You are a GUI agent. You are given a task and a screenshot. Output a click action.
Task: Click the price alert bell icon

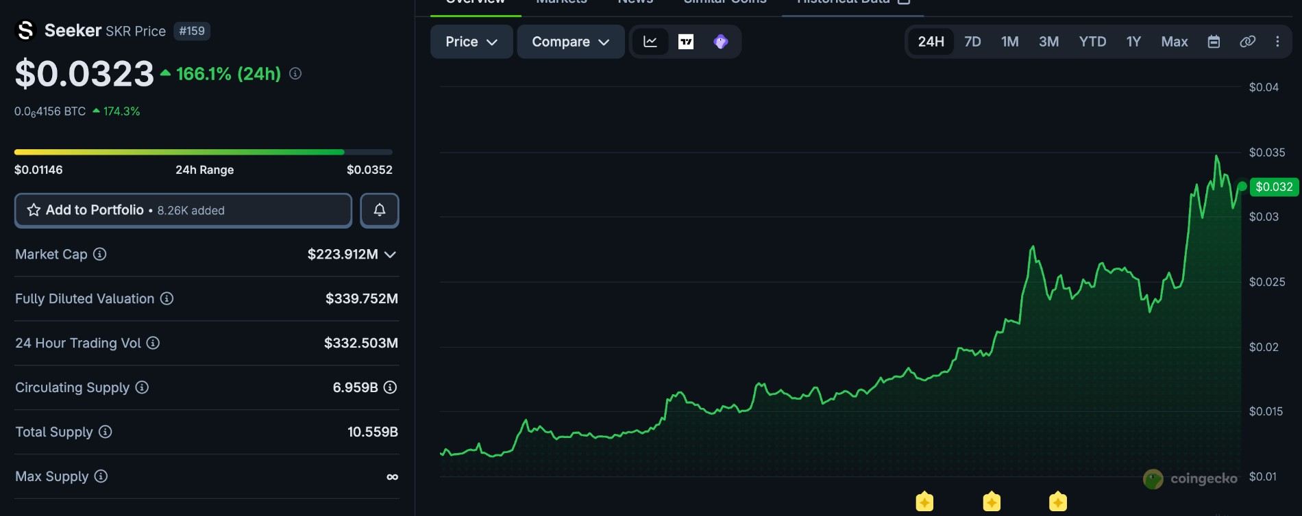click(380, 210)
